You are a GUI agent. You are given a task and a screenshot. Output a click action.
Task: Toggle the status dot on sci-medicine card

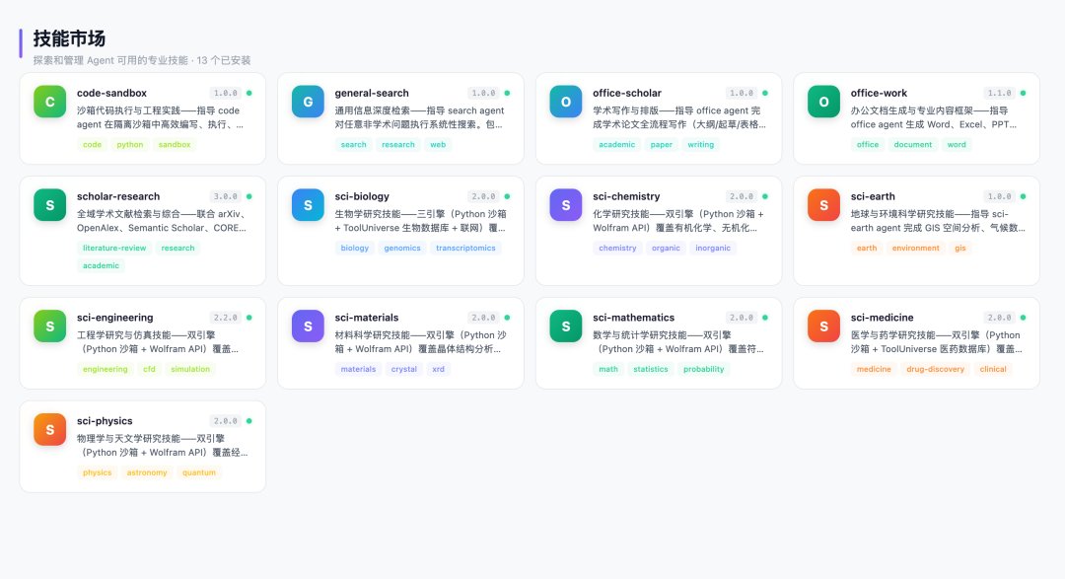coord(1024,318)
